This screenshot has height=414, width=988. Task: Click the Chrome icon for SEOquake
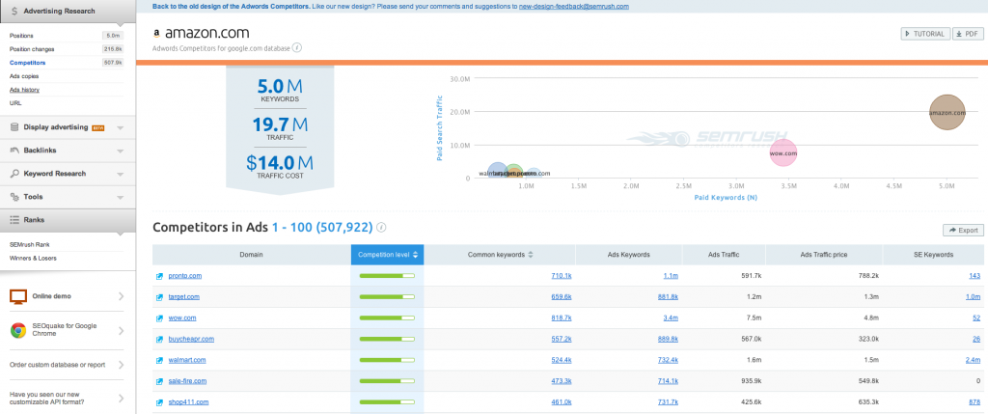pos(17,330)
